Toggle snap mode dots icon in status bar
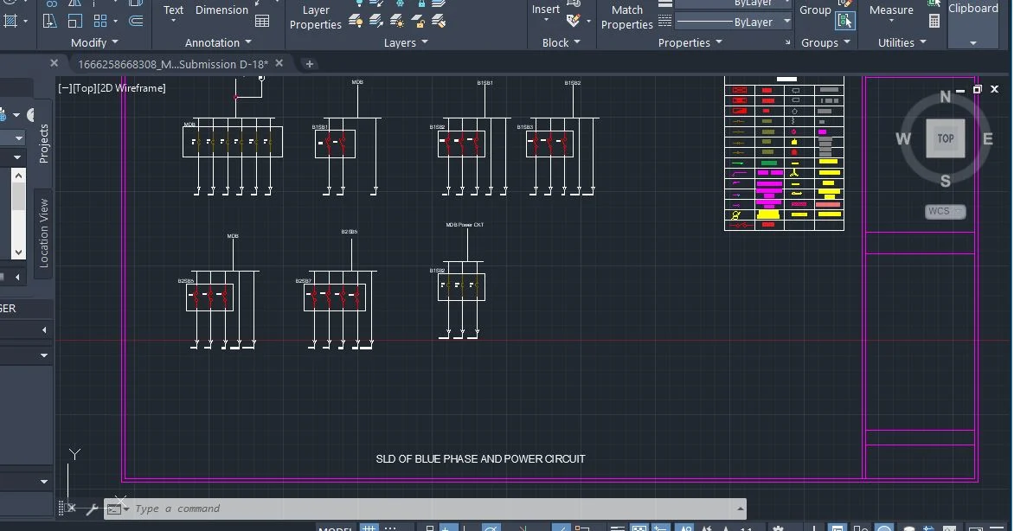The height and width of the screenshot is (531, 1014). pyautogui.click(x=390, y=528)
